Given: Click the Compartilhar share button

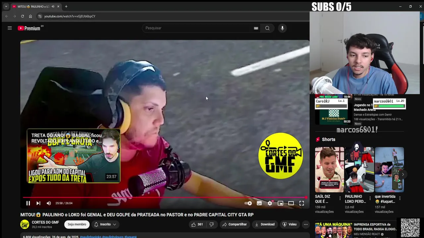Looking at the screenshot, I should (x=235, y=224).
